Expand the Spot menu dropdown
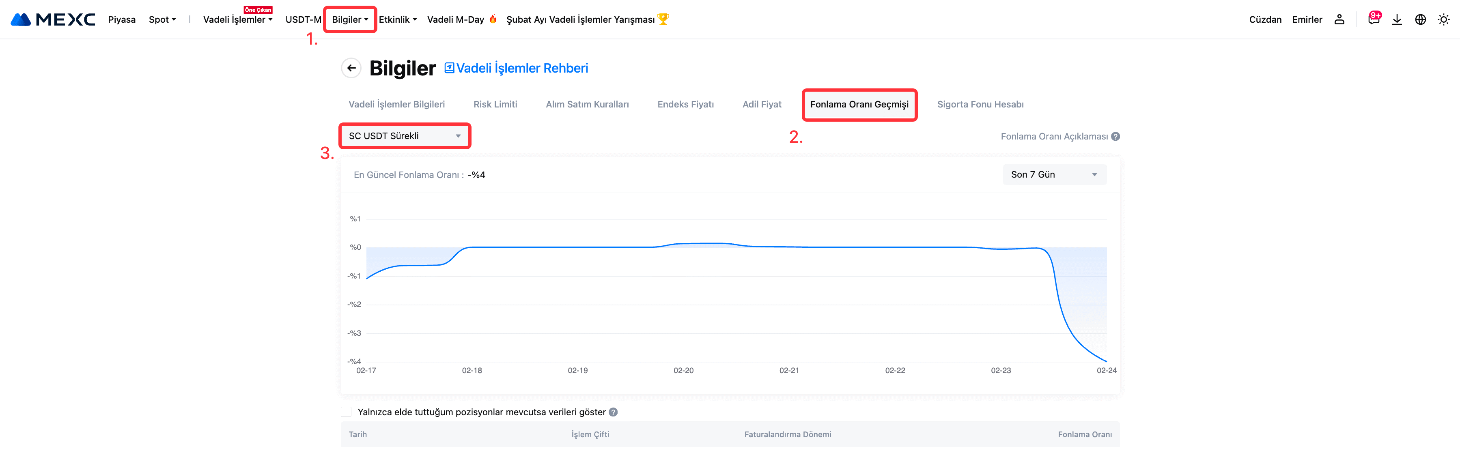The image size is (1460, 455). click(162, 19)
